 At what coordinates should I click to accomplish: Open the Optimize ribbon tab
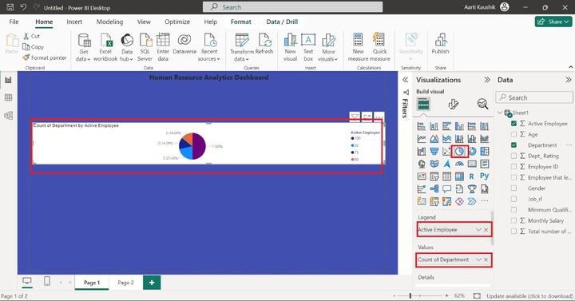click(x=177, y=22)
